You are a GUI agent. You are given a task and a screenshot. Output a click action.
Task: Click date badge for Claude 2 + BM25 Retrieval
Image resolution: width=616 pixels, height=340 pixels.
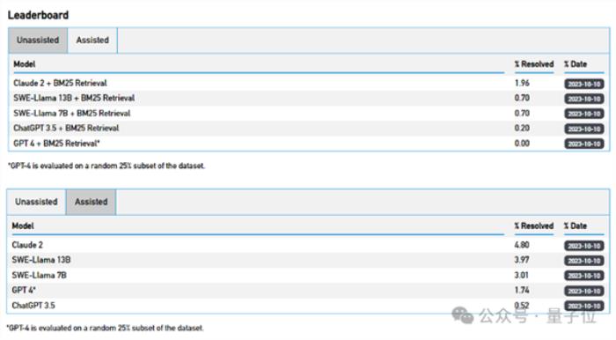coord(584,84)
